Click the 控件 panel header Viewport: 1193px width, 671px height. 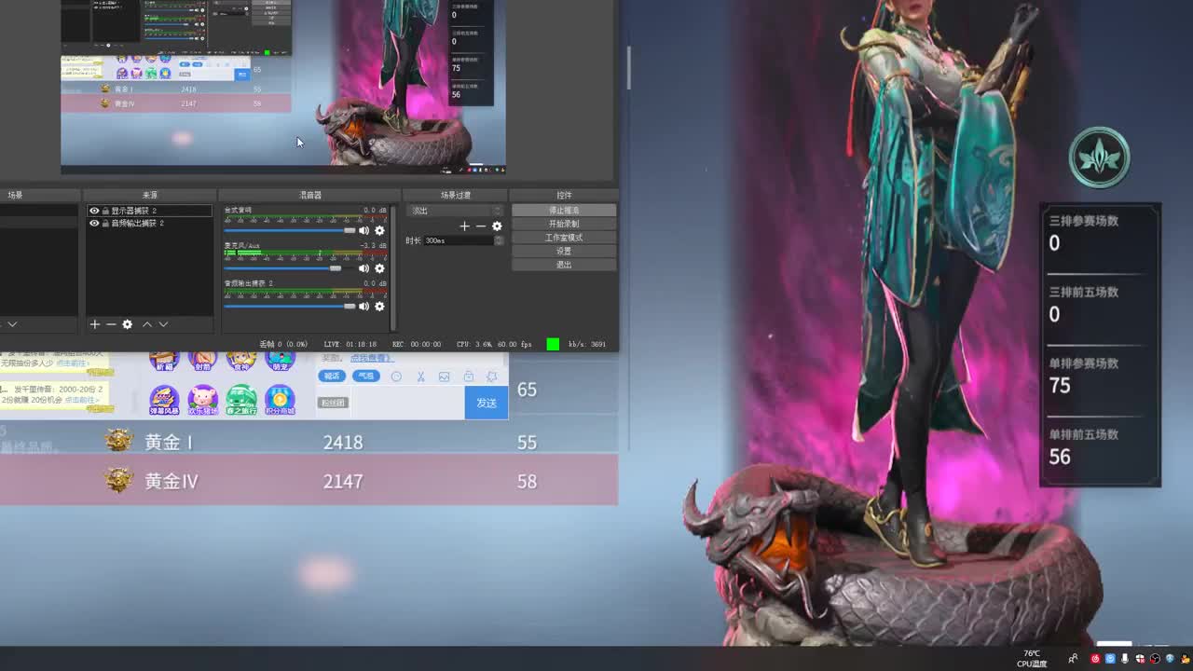[x=564, y=195]
